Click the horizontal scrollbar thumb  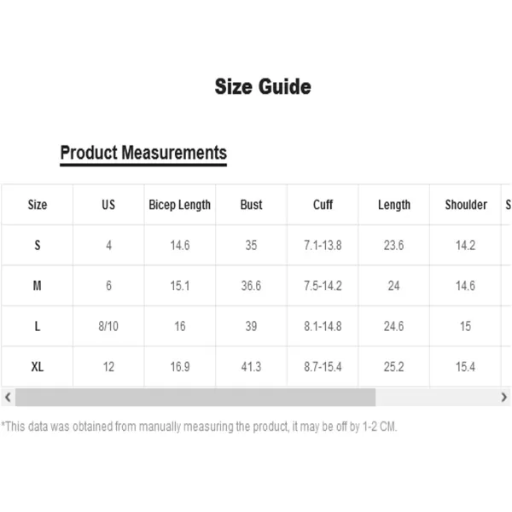point(195,397)
